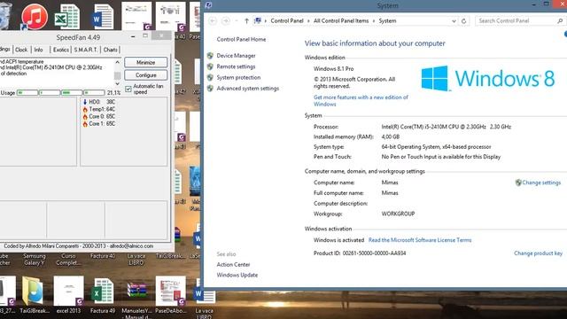Open Windows Update under See also
Viewport: 567px width, 319px height.
(x=237, y=276)
